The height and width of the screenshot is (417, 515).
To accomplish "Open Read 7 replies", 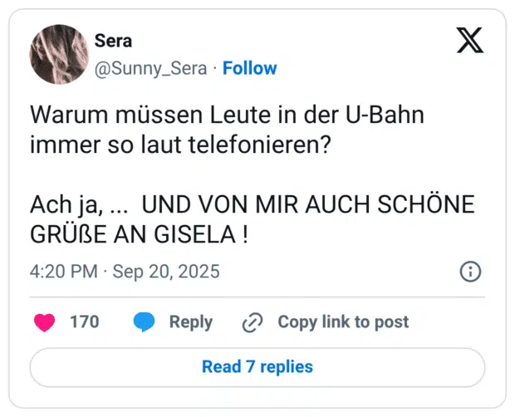I will tap(257, 366).
